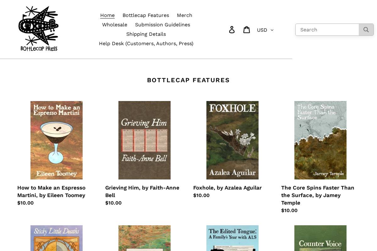The image size is (377, 251).
Task: Open the account login icon
Action: click(232, 29)
